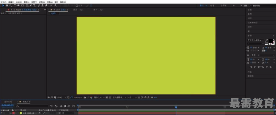Switch to the 渲染队列 tab
276x115 pixels.
[8, 102]
